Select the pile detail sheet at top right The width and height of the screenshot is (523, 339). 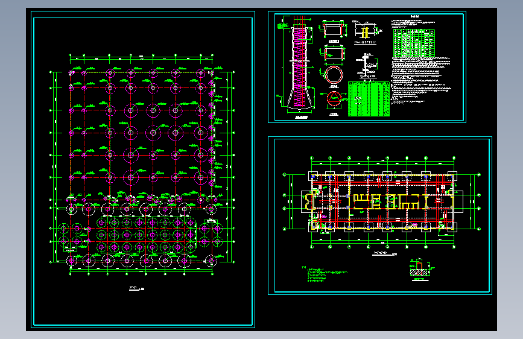point(367,67)
